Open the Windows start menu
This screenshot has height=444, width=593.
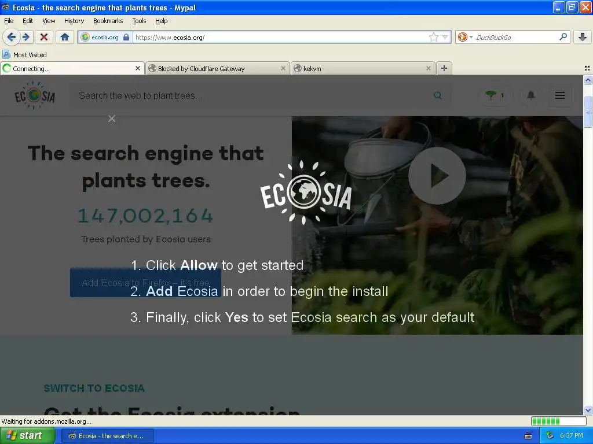coord(27,436)
